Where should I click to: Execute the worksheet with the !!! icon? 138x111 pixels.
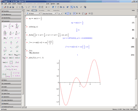pyautogui.click(x=53, y=7)
